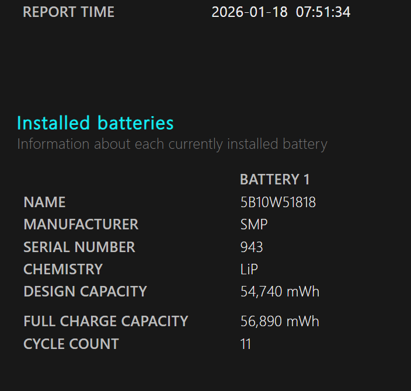Viewport: 411px width, 391px height.
Task: Select the manufacturer value SMP
Action: click(x=254, y=225)
